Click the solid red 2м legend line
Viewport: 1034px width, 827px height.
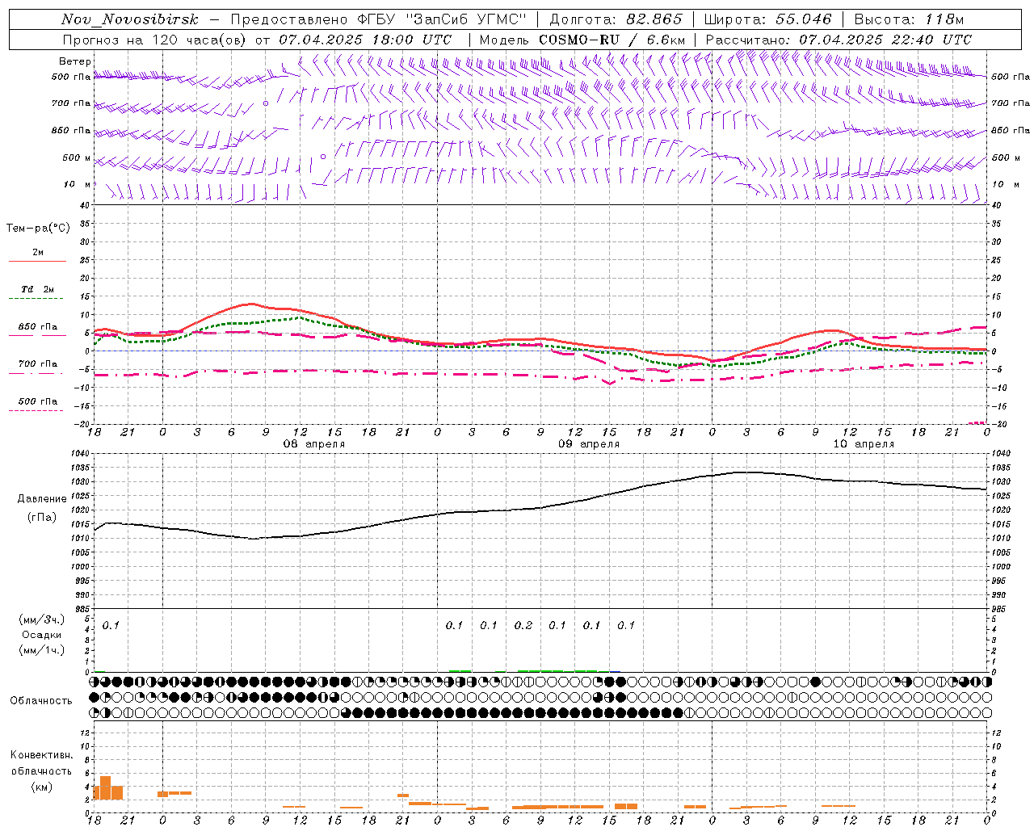click(x=37, y=262)
